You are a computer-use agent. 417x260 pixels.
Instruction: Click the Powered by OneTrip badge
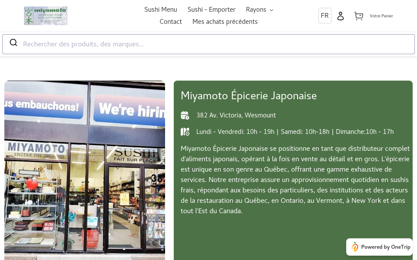point(379,247)
